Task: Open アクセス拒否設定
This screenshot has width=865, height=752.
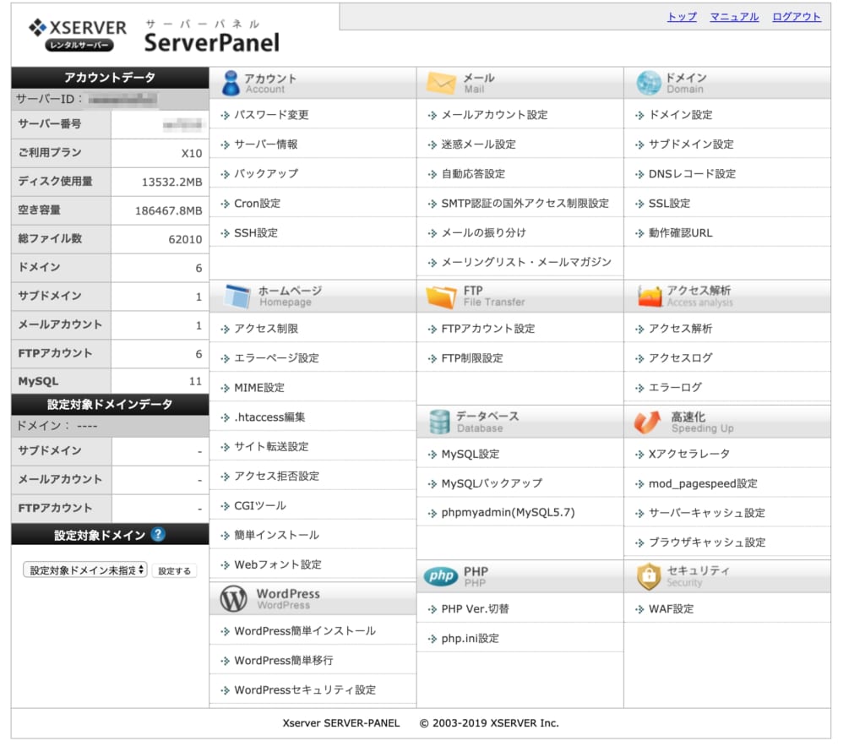Action: coord(276,477)
